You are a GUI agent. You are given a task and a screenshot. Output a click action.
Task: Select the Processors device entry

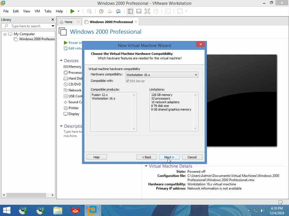(73, 73)
